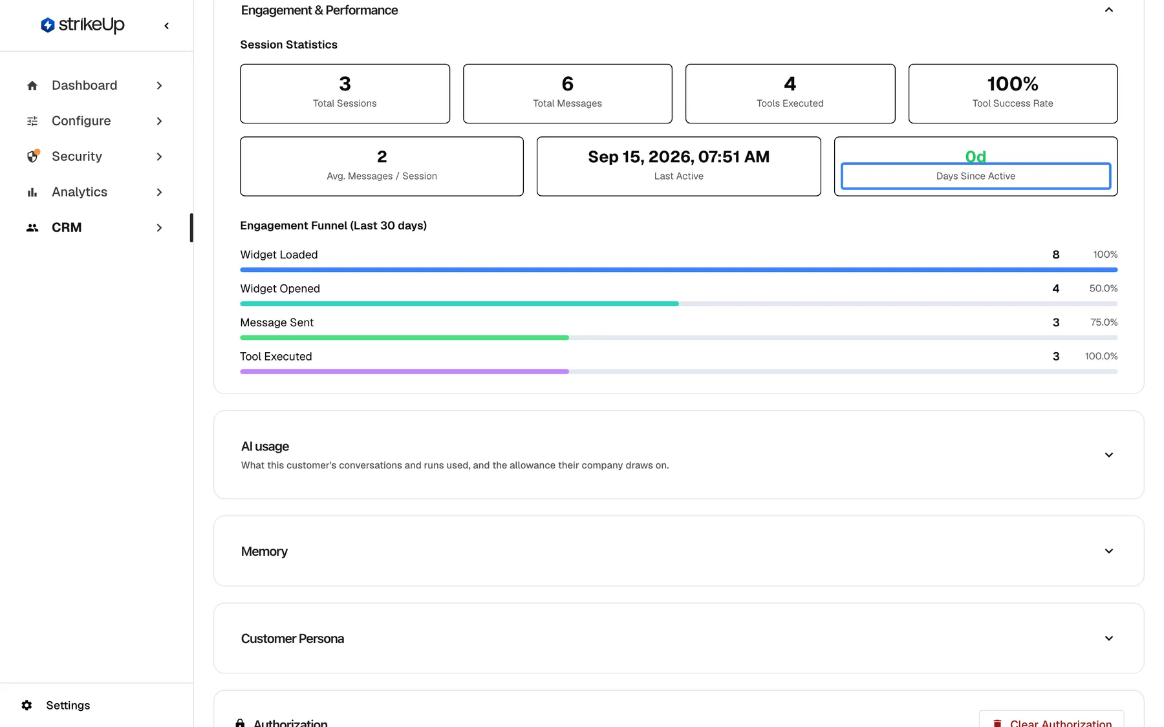Click the Settings gear icon
Image resolution: width=1164 pixels, height=727 pixels.
pos(27,705)
